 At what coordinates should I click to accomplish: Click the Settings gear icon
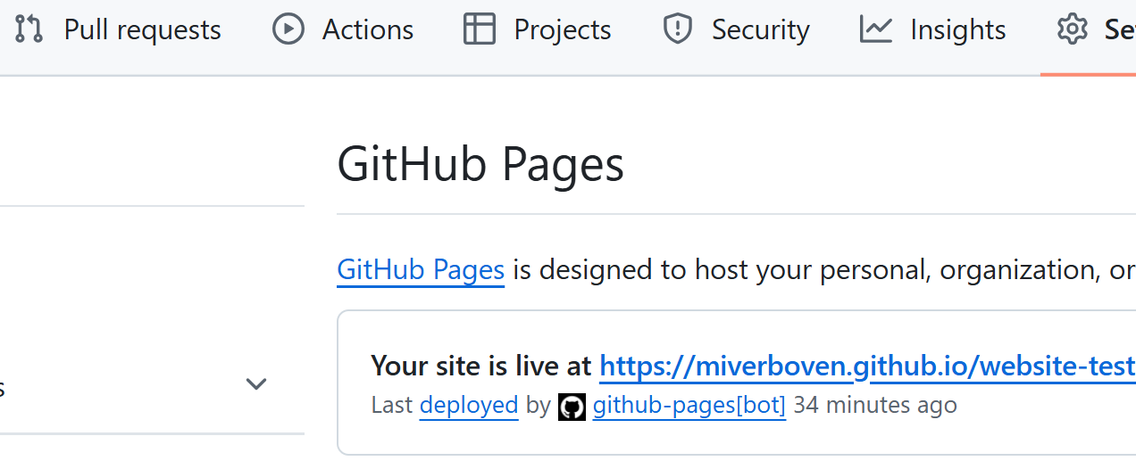[1072, 29]
